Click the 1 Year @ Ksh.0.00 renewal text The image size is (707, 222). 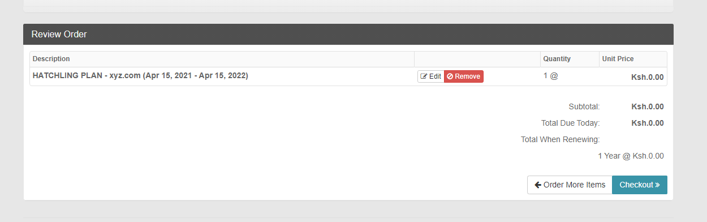coord(631,156)
